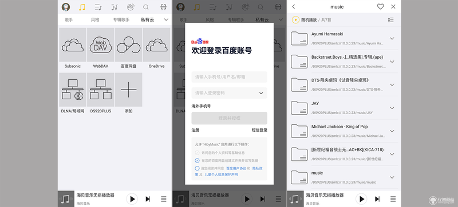
Task: Go back using arrow in music folder screen
Action: 294,7
